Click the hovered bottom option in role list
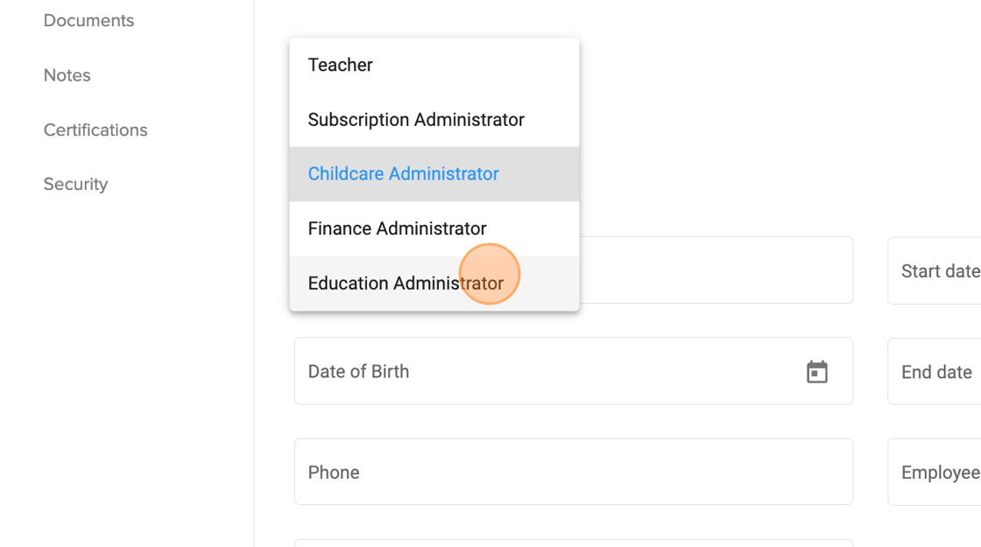The width and height of the screenshot is (981, 547). tap(406, 284)
